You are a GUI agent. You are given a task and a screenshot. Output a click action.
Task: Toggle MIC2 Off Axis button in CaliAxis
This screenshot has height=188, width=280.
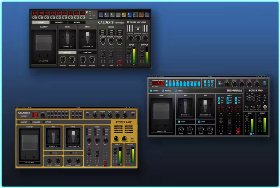point(87,53)
